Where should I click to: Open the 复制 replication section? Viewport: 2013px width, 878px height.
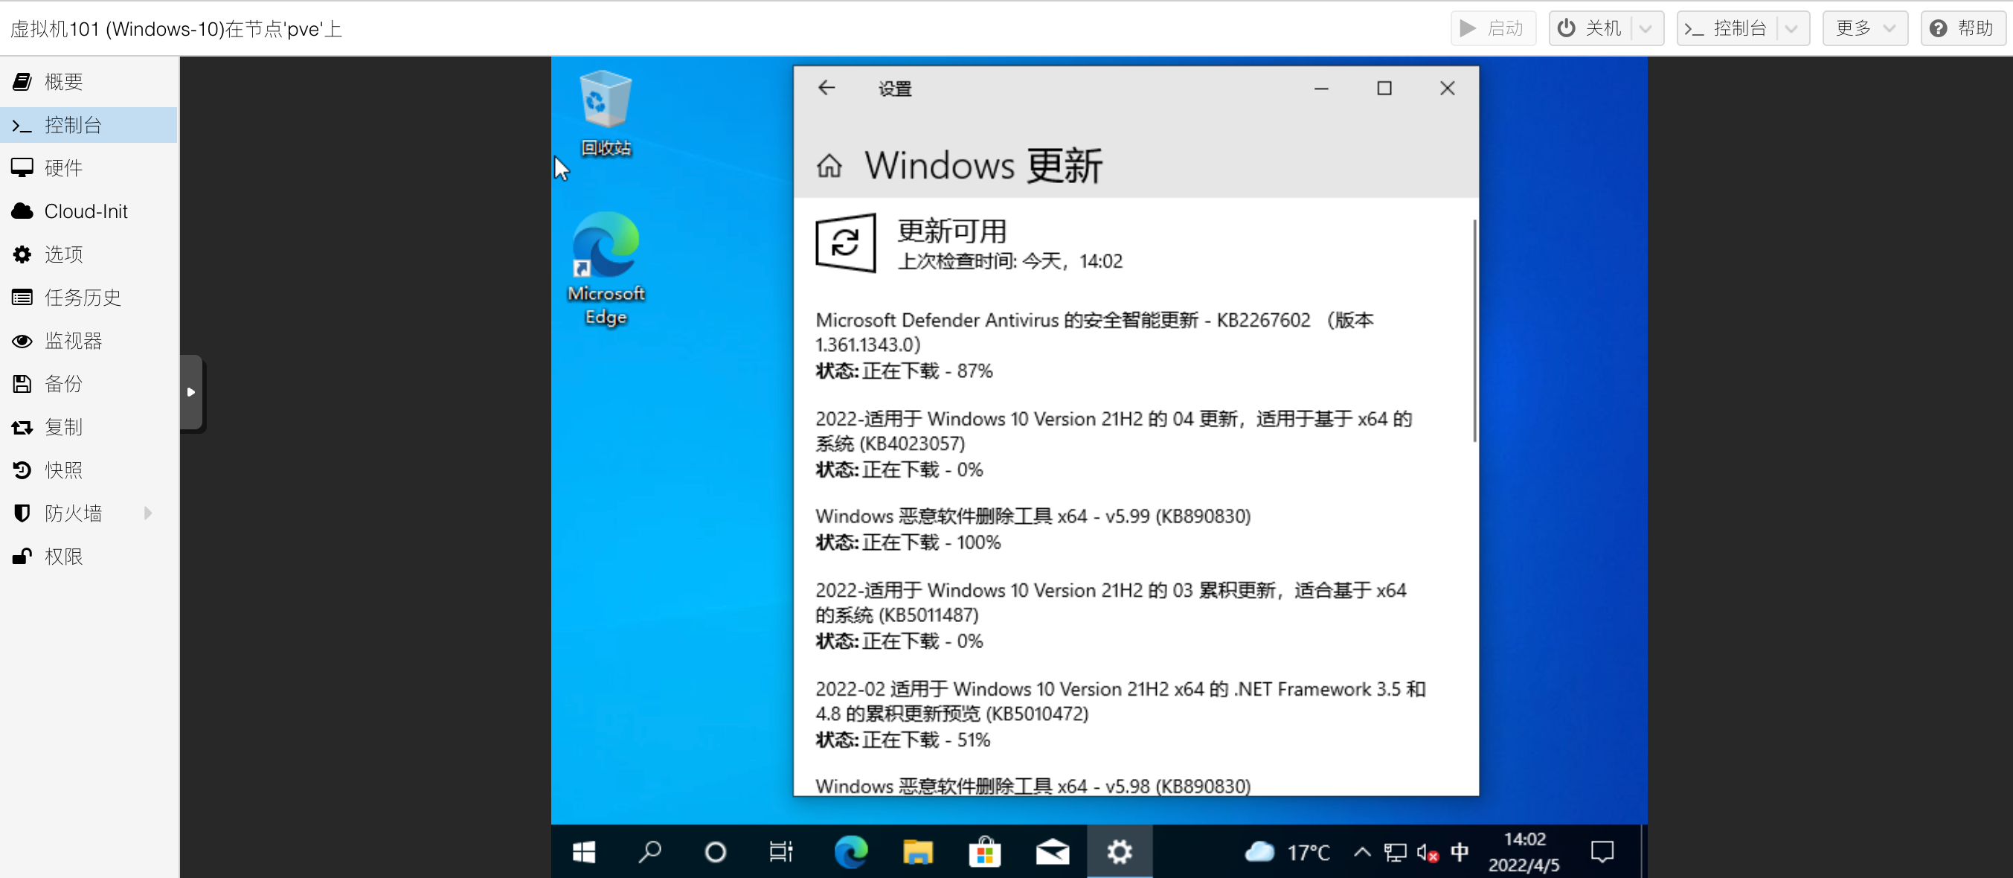point(89,427)
